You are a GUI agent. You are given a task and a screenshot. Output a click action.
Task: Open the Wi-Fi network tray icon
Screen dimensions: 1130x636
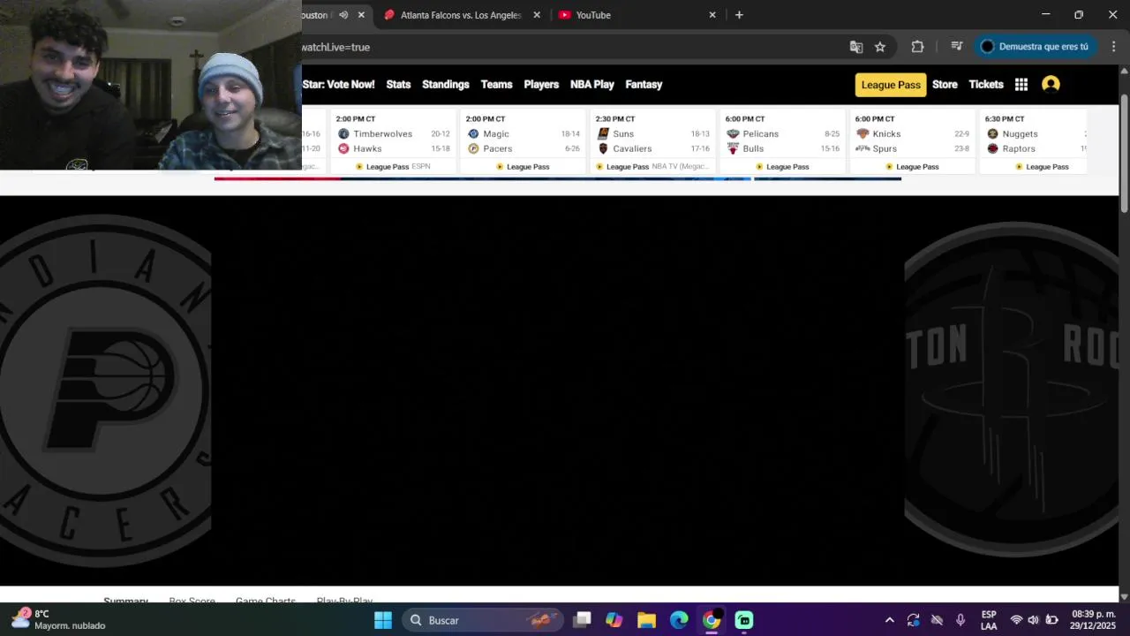pos(1016,620)
